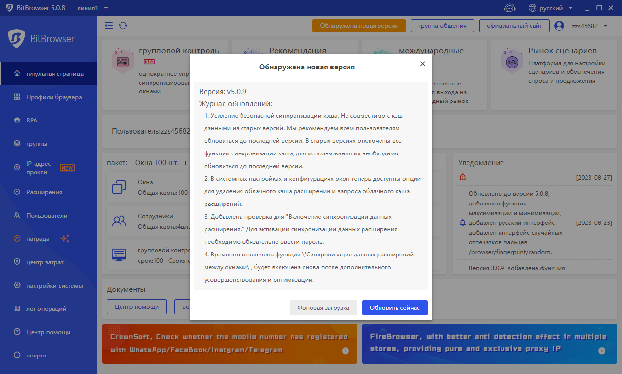Open the customer support headset icon
The height and width of the screenshot is (374, 622).
pyautogui.click(x=509, y=8)
